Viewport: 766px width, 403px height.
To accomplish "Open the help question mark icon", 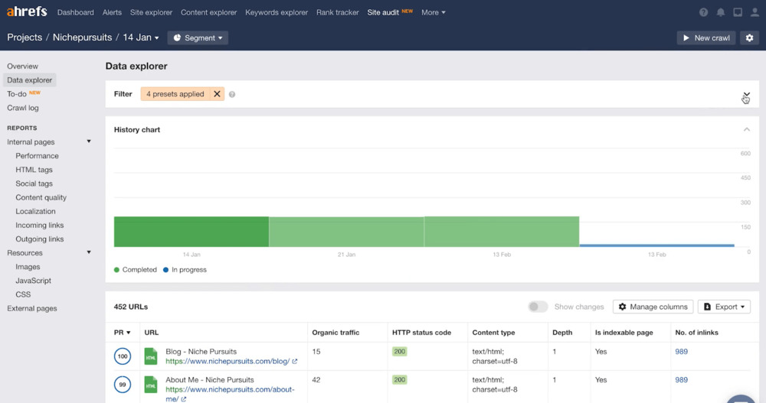I will click(x=703, y=13).
